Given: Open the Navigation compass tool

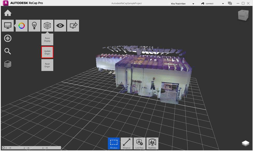Looking at the screenshot, I should [8, 39].
